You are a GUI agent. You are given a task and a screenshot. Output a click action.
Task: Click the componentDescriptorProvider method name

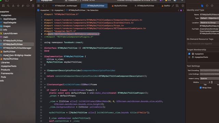coord(99,70)
